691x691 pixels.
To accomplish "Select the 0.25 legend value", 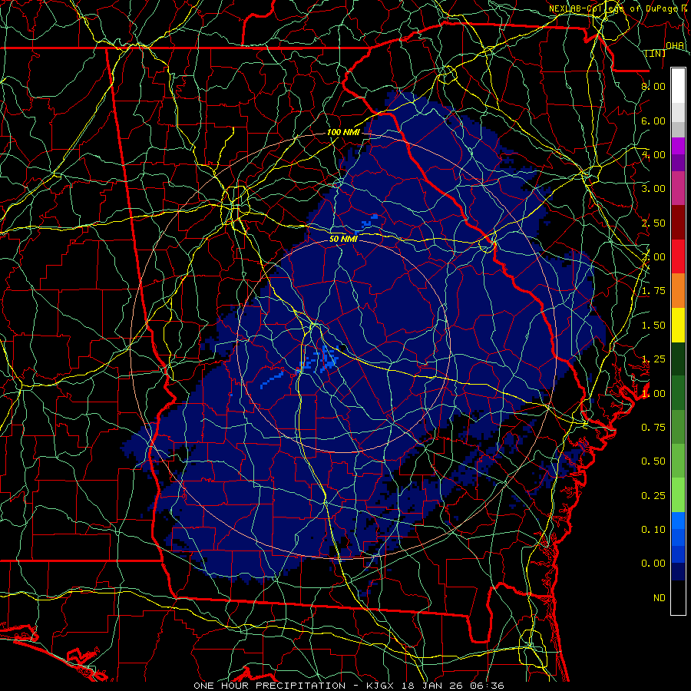I will [653, 496].
